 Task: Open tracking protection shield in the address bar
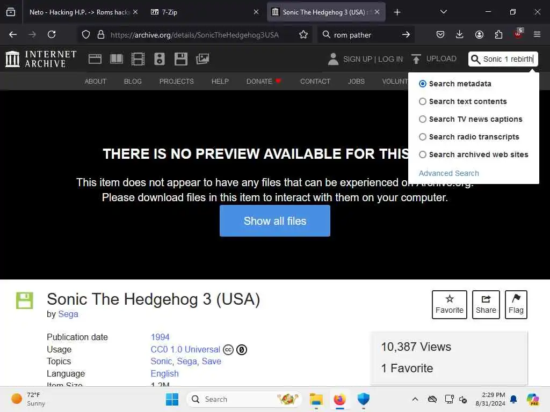click(86, 34)
